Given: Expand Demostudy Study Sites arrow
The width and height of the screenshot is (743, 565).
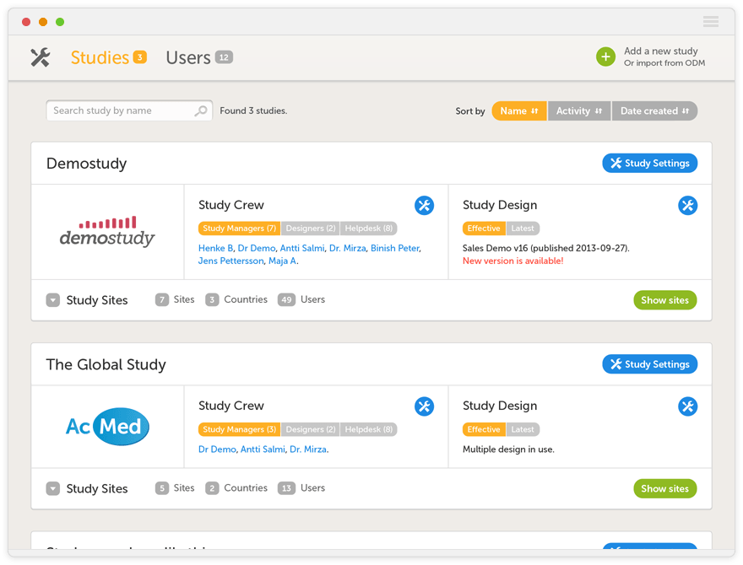Looking at the screenshot, I should [53, 300].
